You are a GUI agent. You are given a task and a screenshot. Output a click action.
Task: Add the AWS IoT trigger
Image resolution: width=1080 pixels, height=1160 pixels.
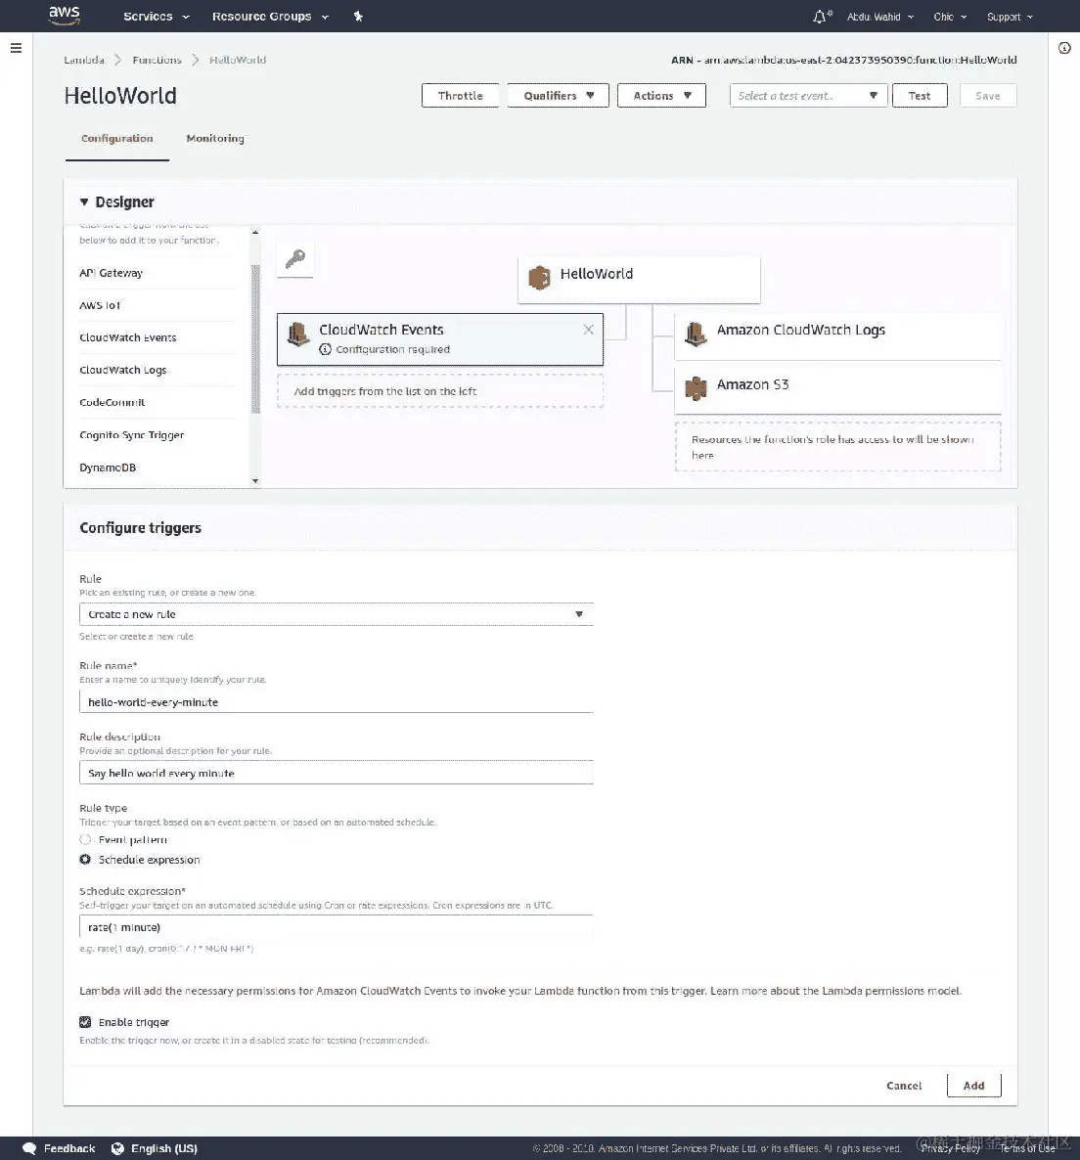pos(100,305)
